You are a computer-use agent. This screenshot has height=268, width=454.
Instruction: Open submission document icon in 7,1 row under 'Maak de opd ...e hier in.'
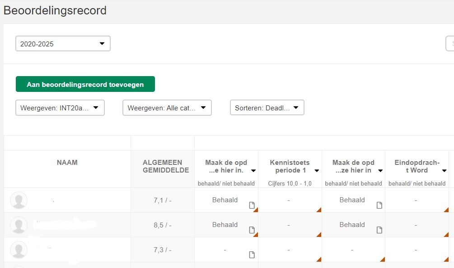click(x=252, y=205)
